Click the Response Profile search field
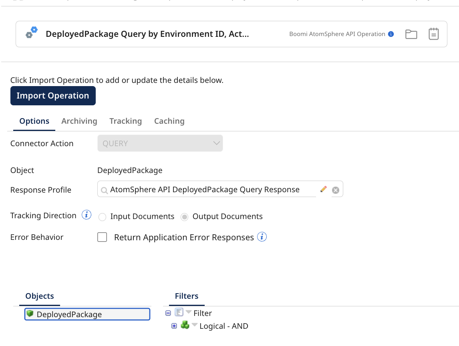The width and height of the screenshot is (459, 346). pos(208,189)
